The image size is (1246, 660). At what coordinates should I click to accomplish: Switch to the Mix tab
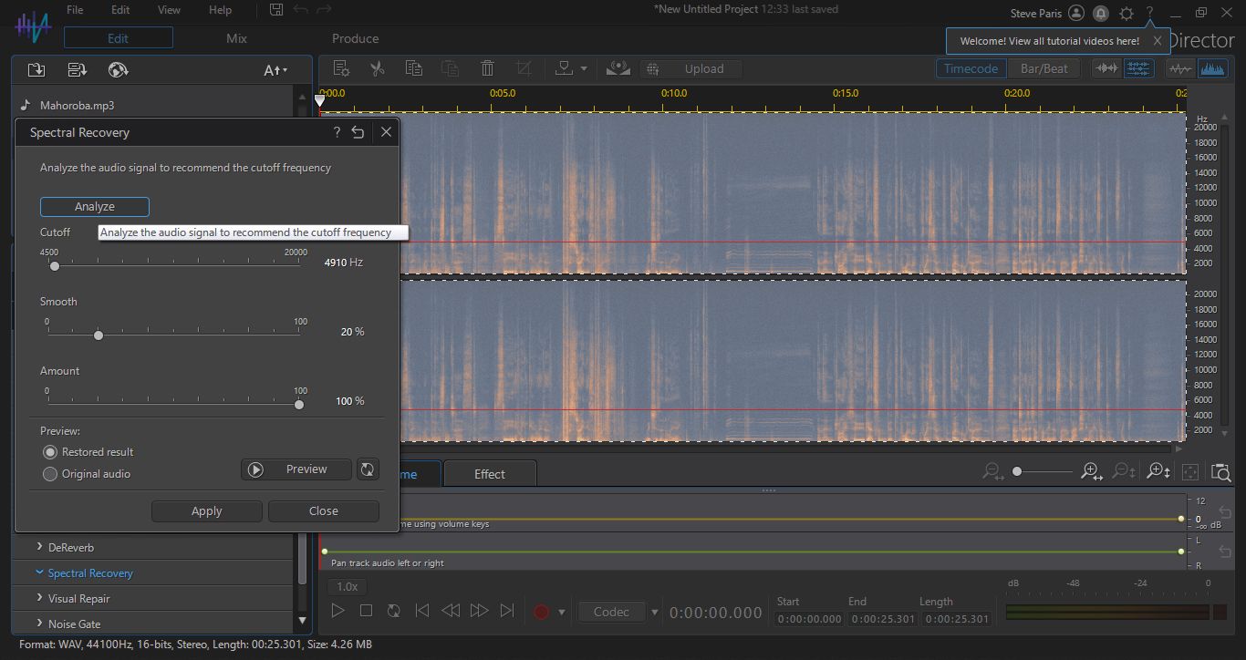pyautogui.click(x=236, y=38)
